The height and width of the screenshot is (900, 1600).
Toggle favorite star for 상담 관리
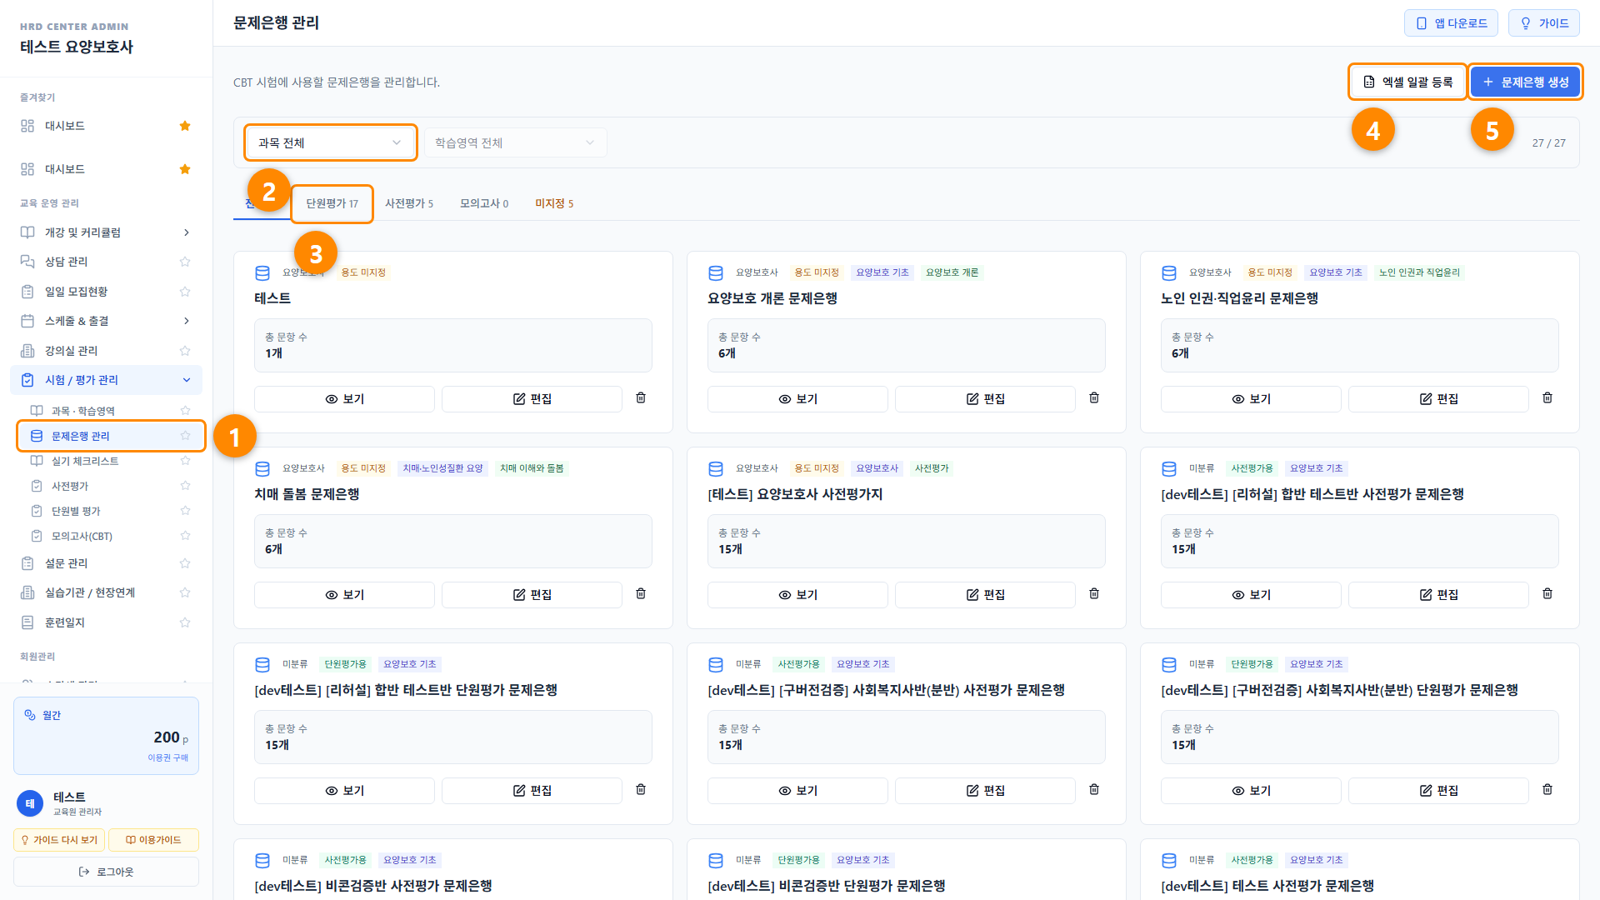(185, 262)
